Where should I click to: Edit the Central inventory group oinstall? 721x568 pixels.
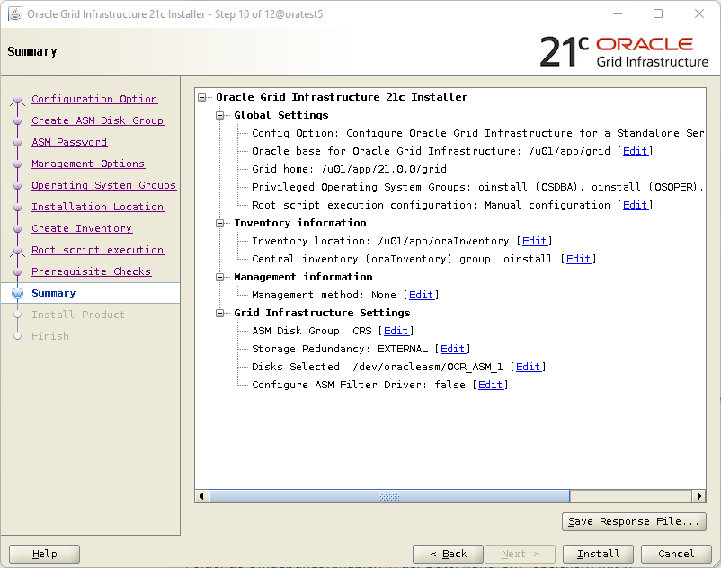pyautogui.click(x=578, y=259)
